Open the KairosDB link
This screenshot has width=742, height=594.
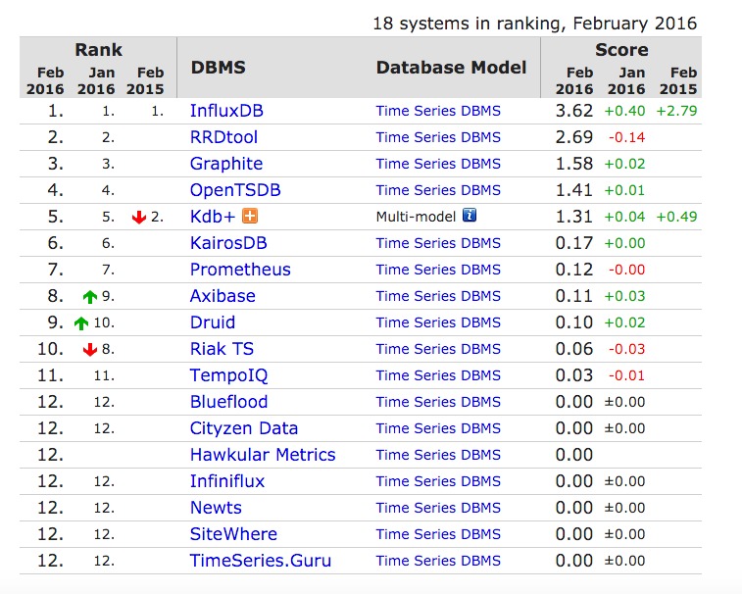click(x=228, y=243)
